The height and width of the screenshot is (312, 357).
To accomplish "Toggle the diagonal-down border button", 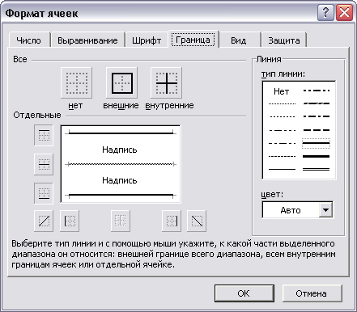I will click(x=197, y=221).
